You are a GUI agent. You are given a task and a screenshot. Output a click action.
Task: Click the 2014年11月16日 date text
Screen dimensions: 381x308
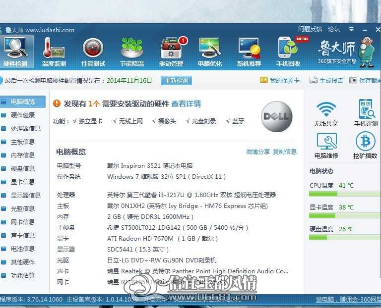[x=129, y=80]
